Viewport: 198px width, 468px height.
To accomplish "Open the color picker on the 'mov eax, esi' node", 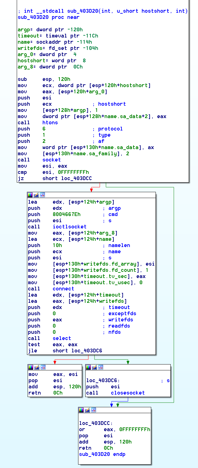I will tap(31, 367).
